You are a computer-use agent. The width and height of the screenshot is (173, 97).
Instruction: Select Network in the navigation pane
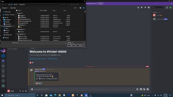click(6, 38)
